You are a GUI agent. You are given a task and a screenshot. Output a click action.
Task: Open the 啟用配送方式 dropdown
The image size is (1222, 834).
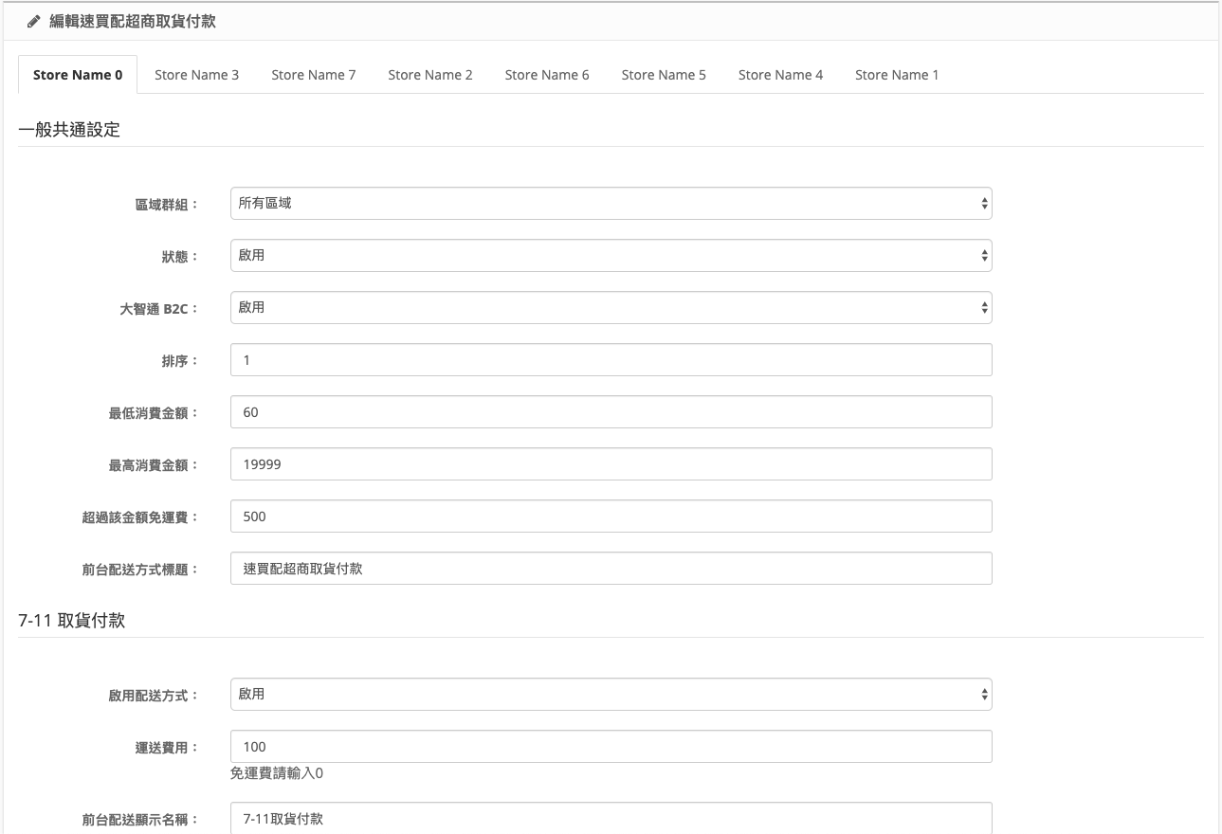(611, 695)
